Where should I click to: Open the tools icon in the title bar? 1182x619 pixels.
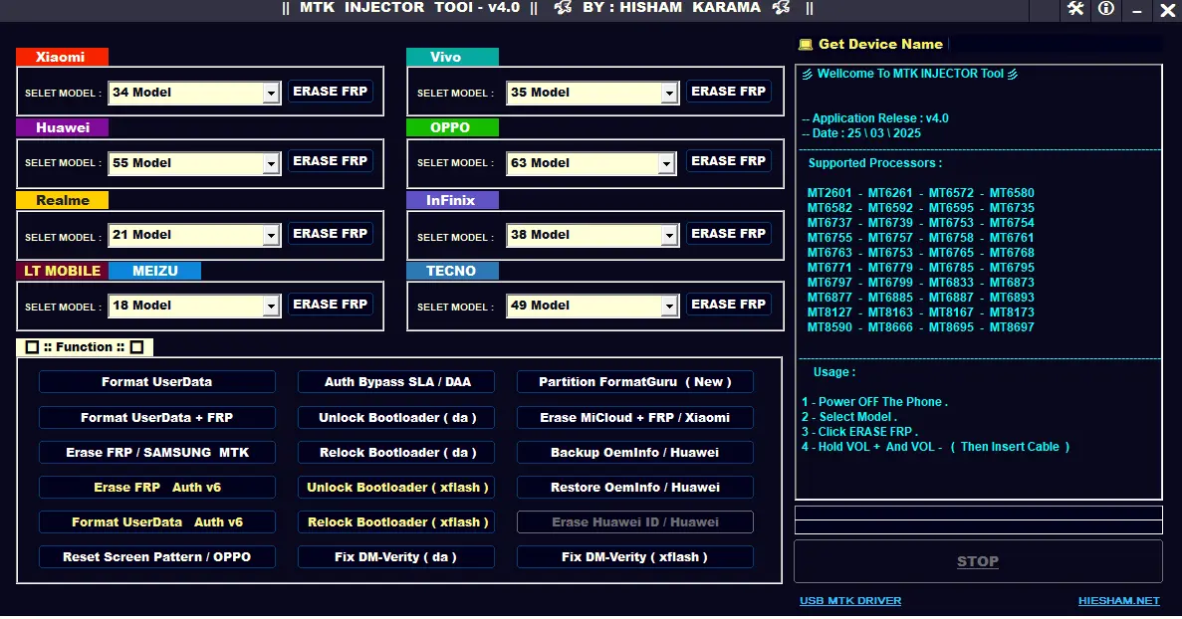point(1076,11)
